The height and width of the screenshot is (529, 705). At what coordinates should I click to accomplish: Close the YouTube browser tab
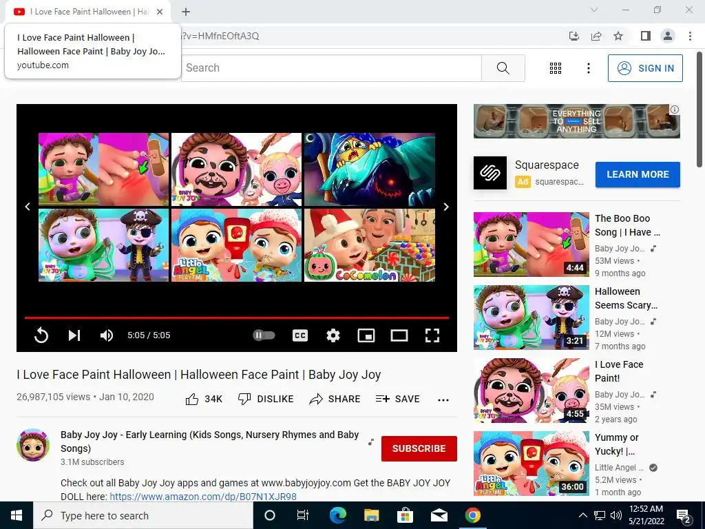coord(160,12)
